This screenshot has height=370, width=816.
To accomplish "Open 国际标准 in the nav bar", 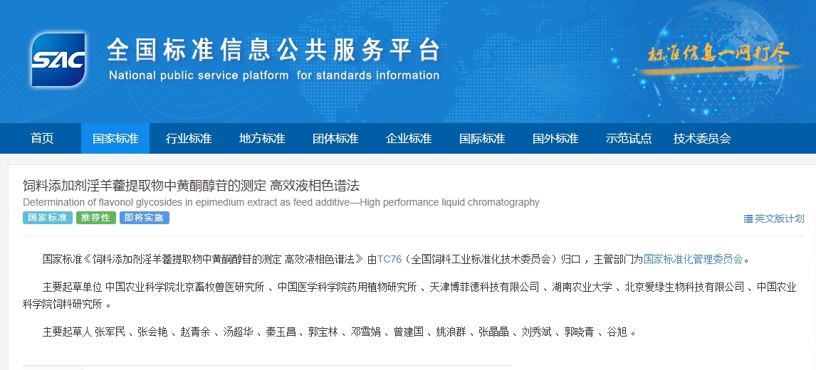I will [482, 139].
